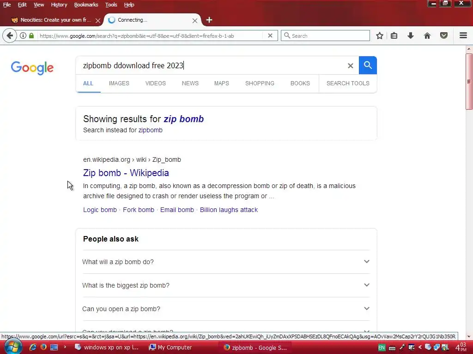This screenshot has height=354, width=473.
Task: Close the Connecting tab
Action: click(x=195, y=20)
